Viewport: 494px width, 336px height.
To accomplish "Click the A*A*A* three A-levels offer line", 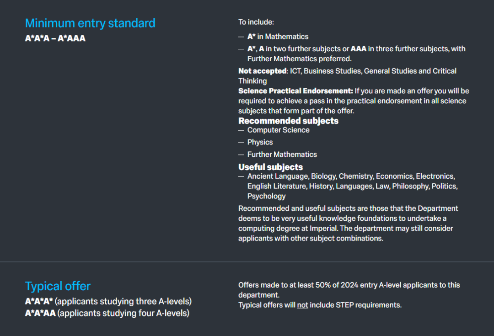I will (108, 302).
